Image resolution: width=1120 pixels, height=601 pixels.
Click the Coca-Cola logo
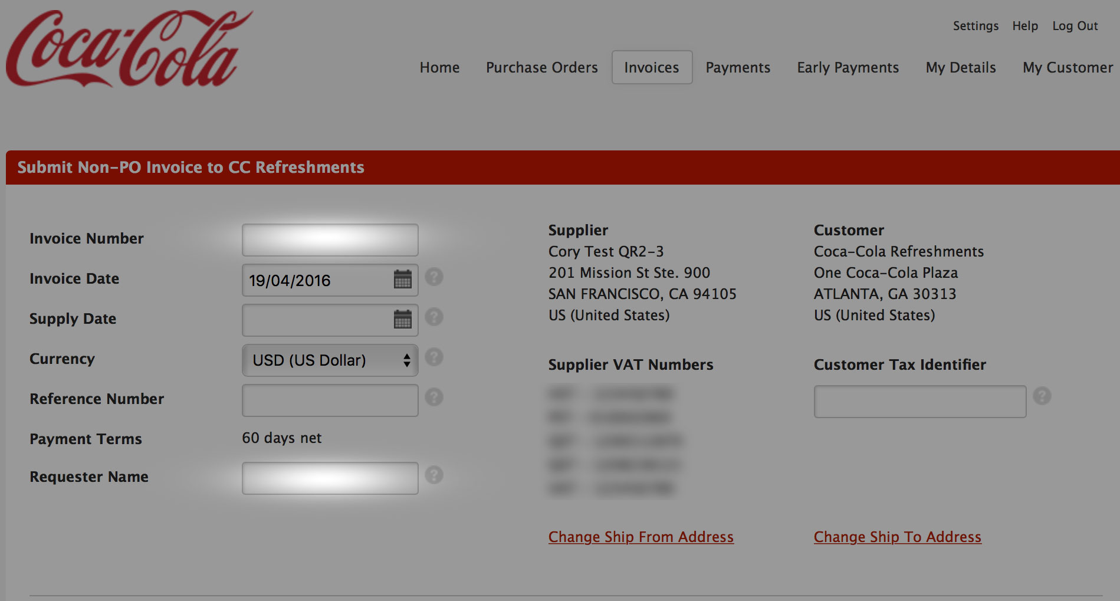pyautogui.click(x=129, y=50)
